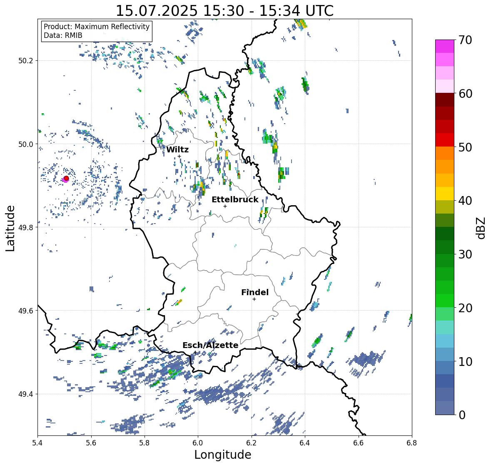Click the plot title timestamp '15.07.2025 15:30 - 15:34 UTC'

(225, 11)
